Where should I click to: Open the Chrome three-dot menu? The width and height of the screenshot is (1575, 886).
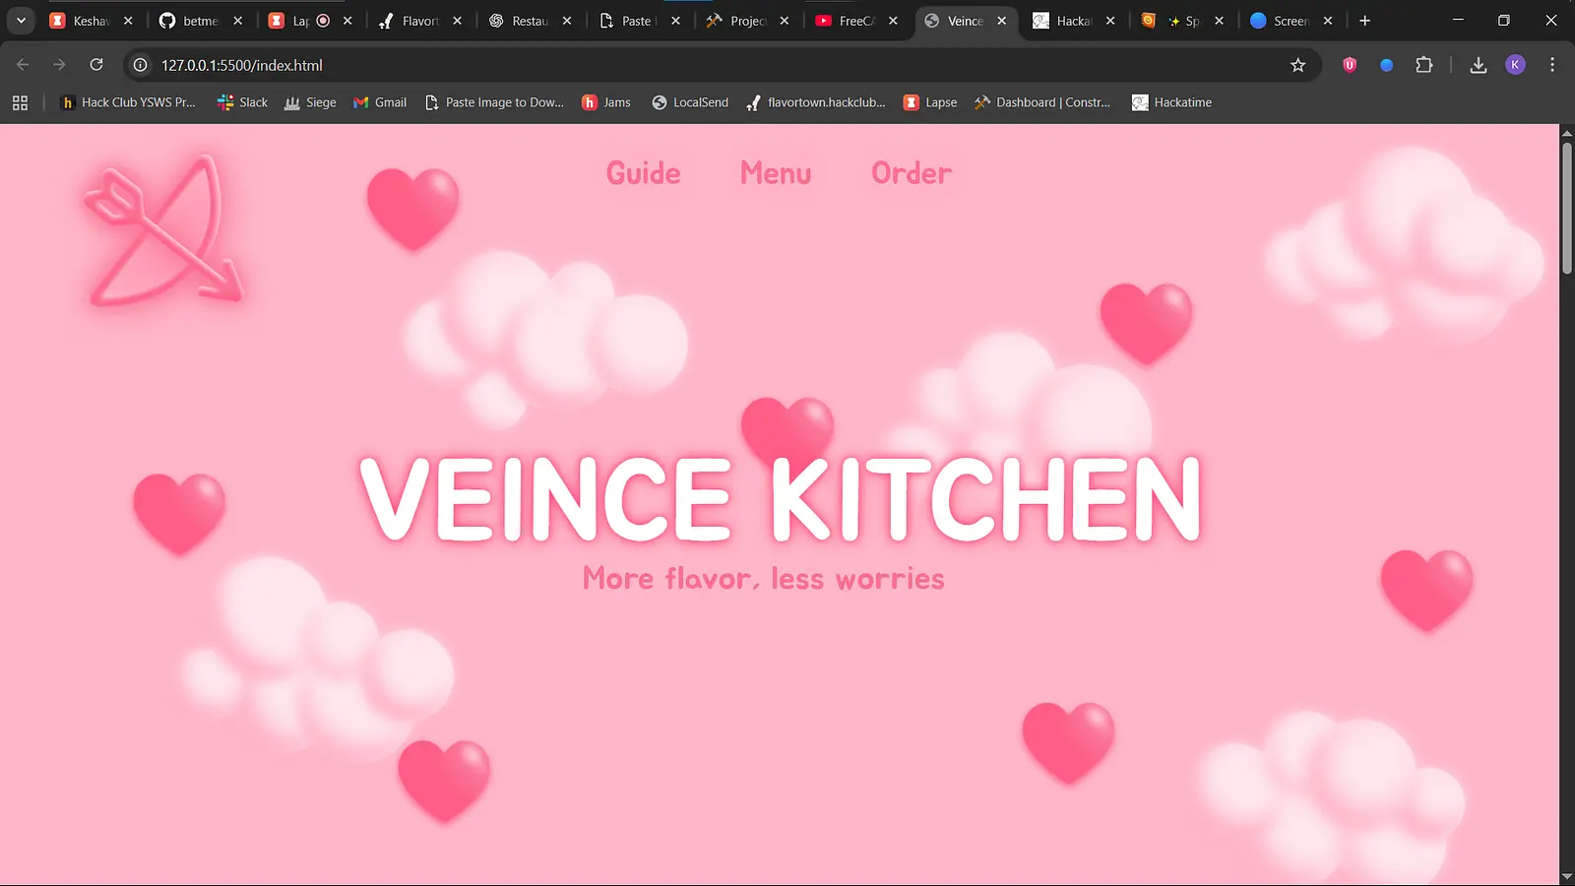point(1552,65)
